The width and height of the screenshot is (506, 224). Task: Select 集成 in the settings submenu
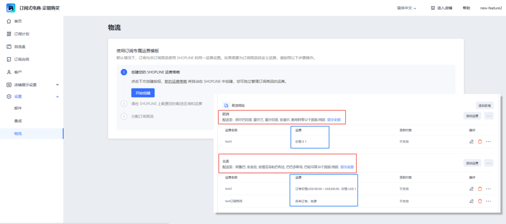(18, 121)
